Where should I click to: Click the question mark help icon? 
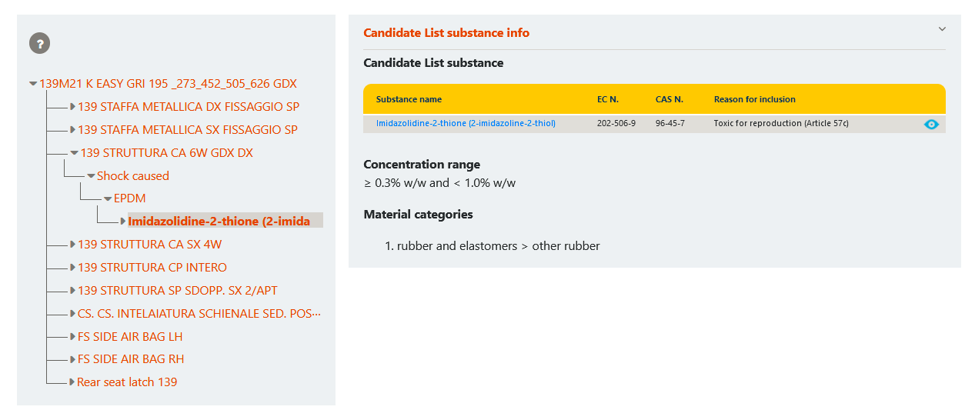[39, 44]
